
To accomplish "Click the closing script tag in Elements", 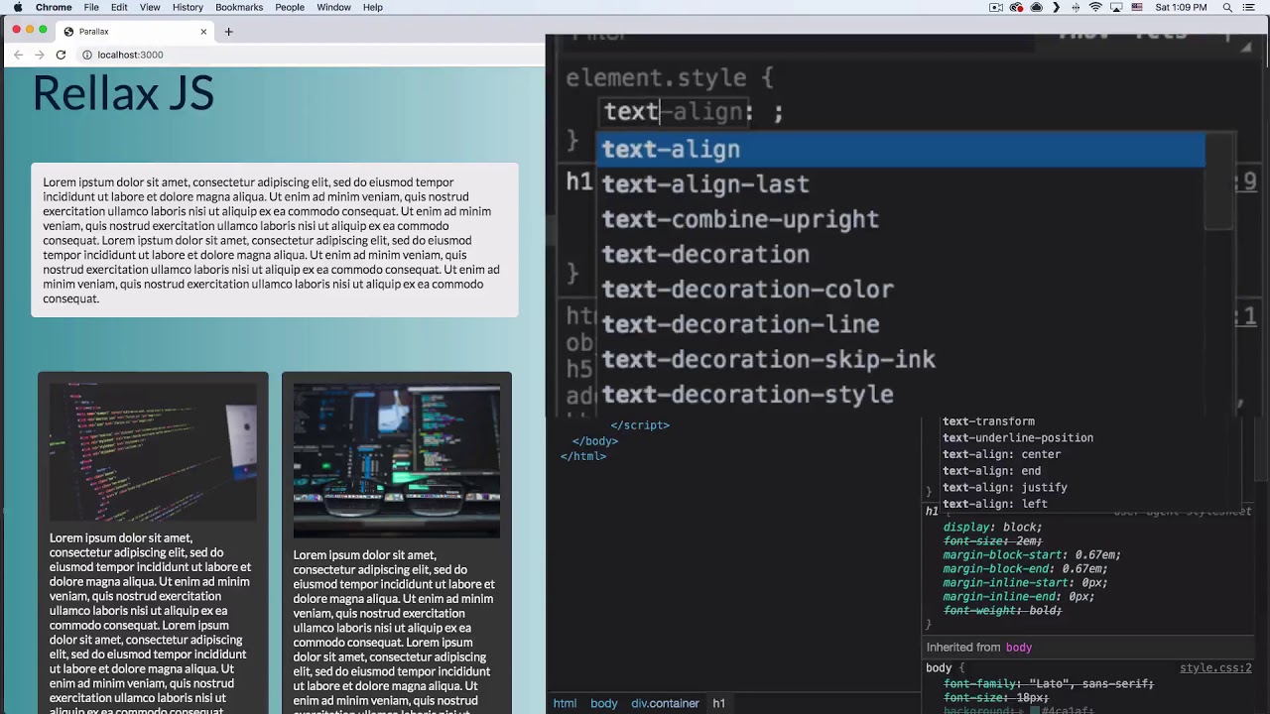I will (640, 425).
